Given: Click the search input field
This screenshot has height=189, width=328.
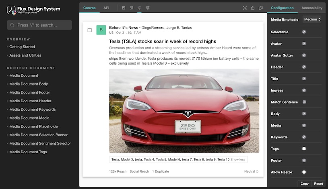Looking at the screenshot, I should click(x=39, y=25).
